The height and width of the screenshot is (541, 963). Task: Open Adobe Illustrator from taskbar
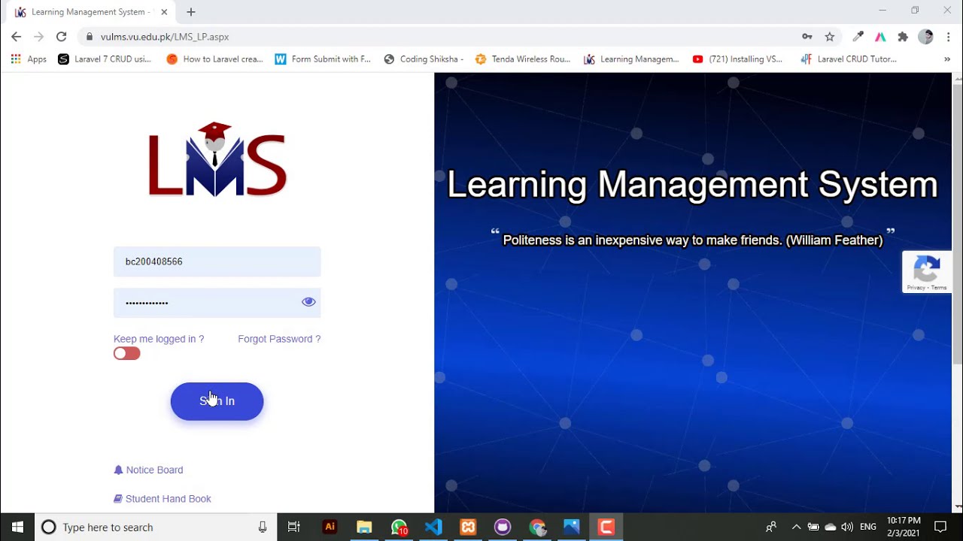[x=330, y=527]
